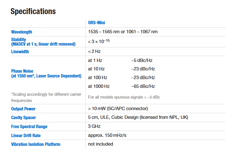
Task: Click the 'at 10 Hz' phase noise entry
Action: point(96,69)
